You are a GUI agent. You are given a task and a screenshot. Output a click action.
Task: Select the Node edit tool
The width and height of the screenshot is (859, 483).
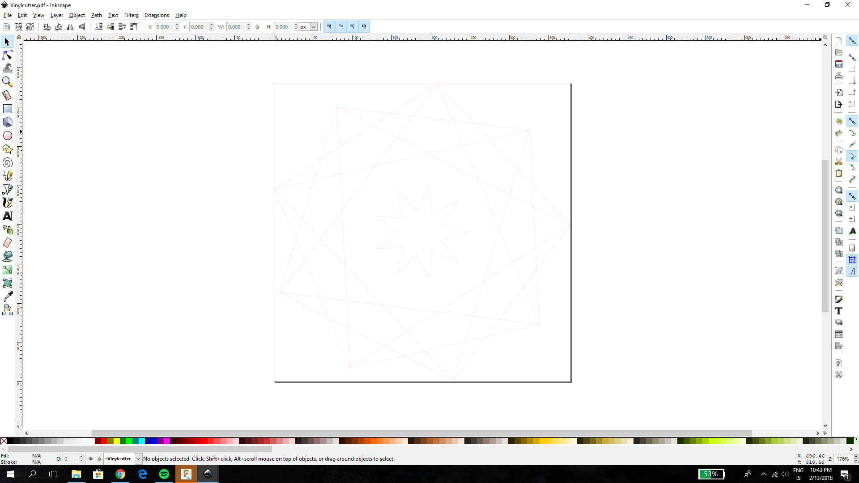click(7, 55)
